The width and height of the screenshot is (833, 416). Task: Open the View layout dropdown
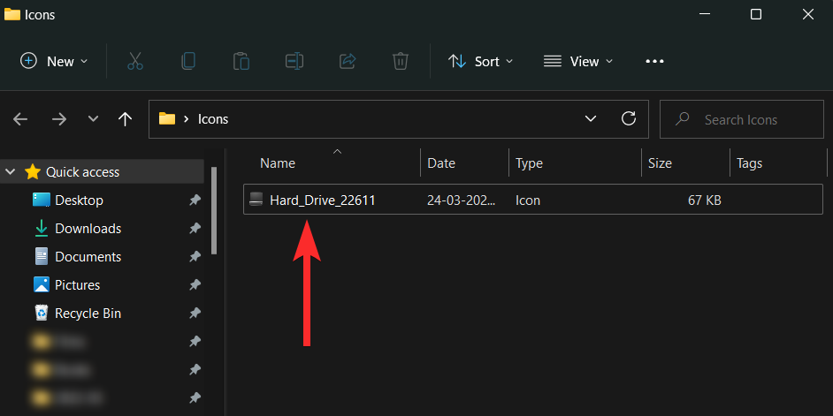pyautogui.click(x=578, y=61)
